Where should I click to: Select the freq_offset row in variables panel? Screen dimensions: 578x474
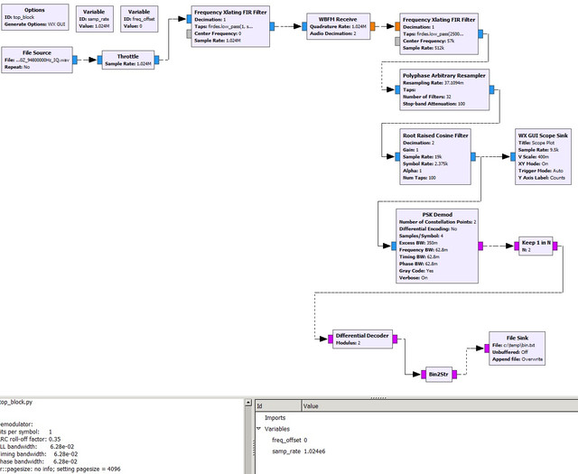tap(416, 440)
